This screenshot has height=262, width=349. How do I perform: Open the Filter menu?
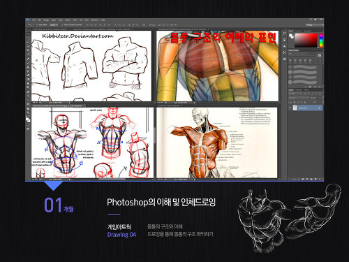[x=75, y=20]
